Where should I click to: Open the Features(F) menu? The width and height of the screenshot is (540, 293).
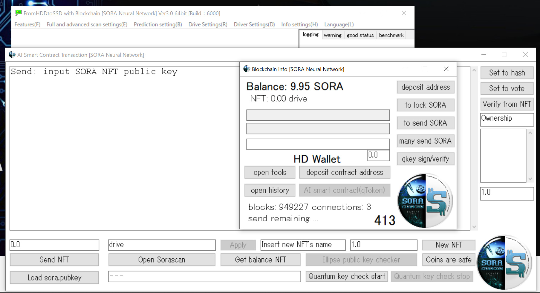coord(27,24)
